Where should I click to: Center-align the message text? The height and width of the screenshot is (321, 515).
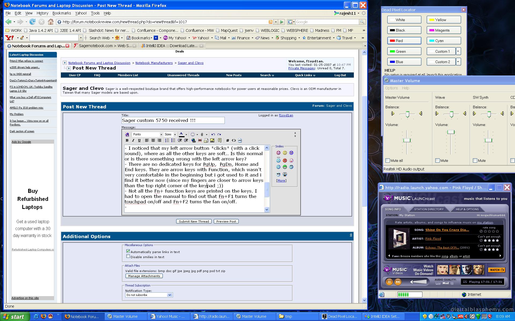[x=153, y=140]
